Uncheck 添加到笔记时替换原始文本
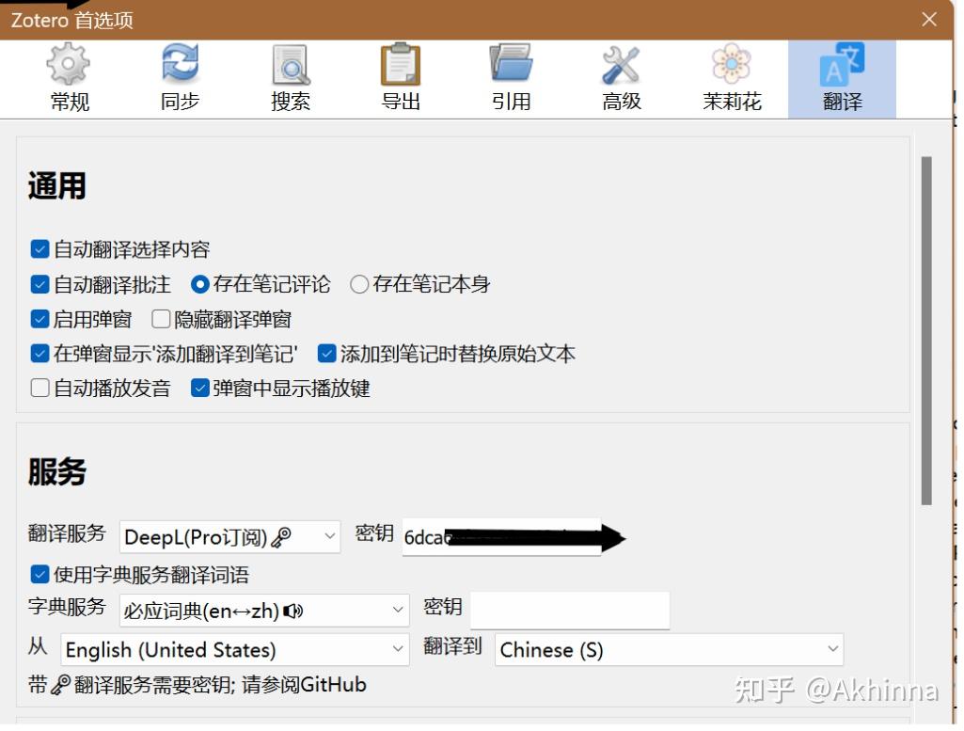The image size is (964, 731). coord(325,354)
